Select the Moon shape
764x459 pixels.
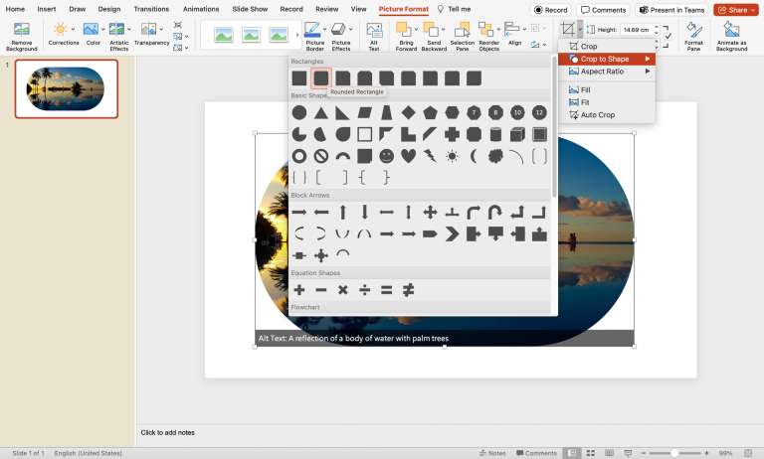474,156
